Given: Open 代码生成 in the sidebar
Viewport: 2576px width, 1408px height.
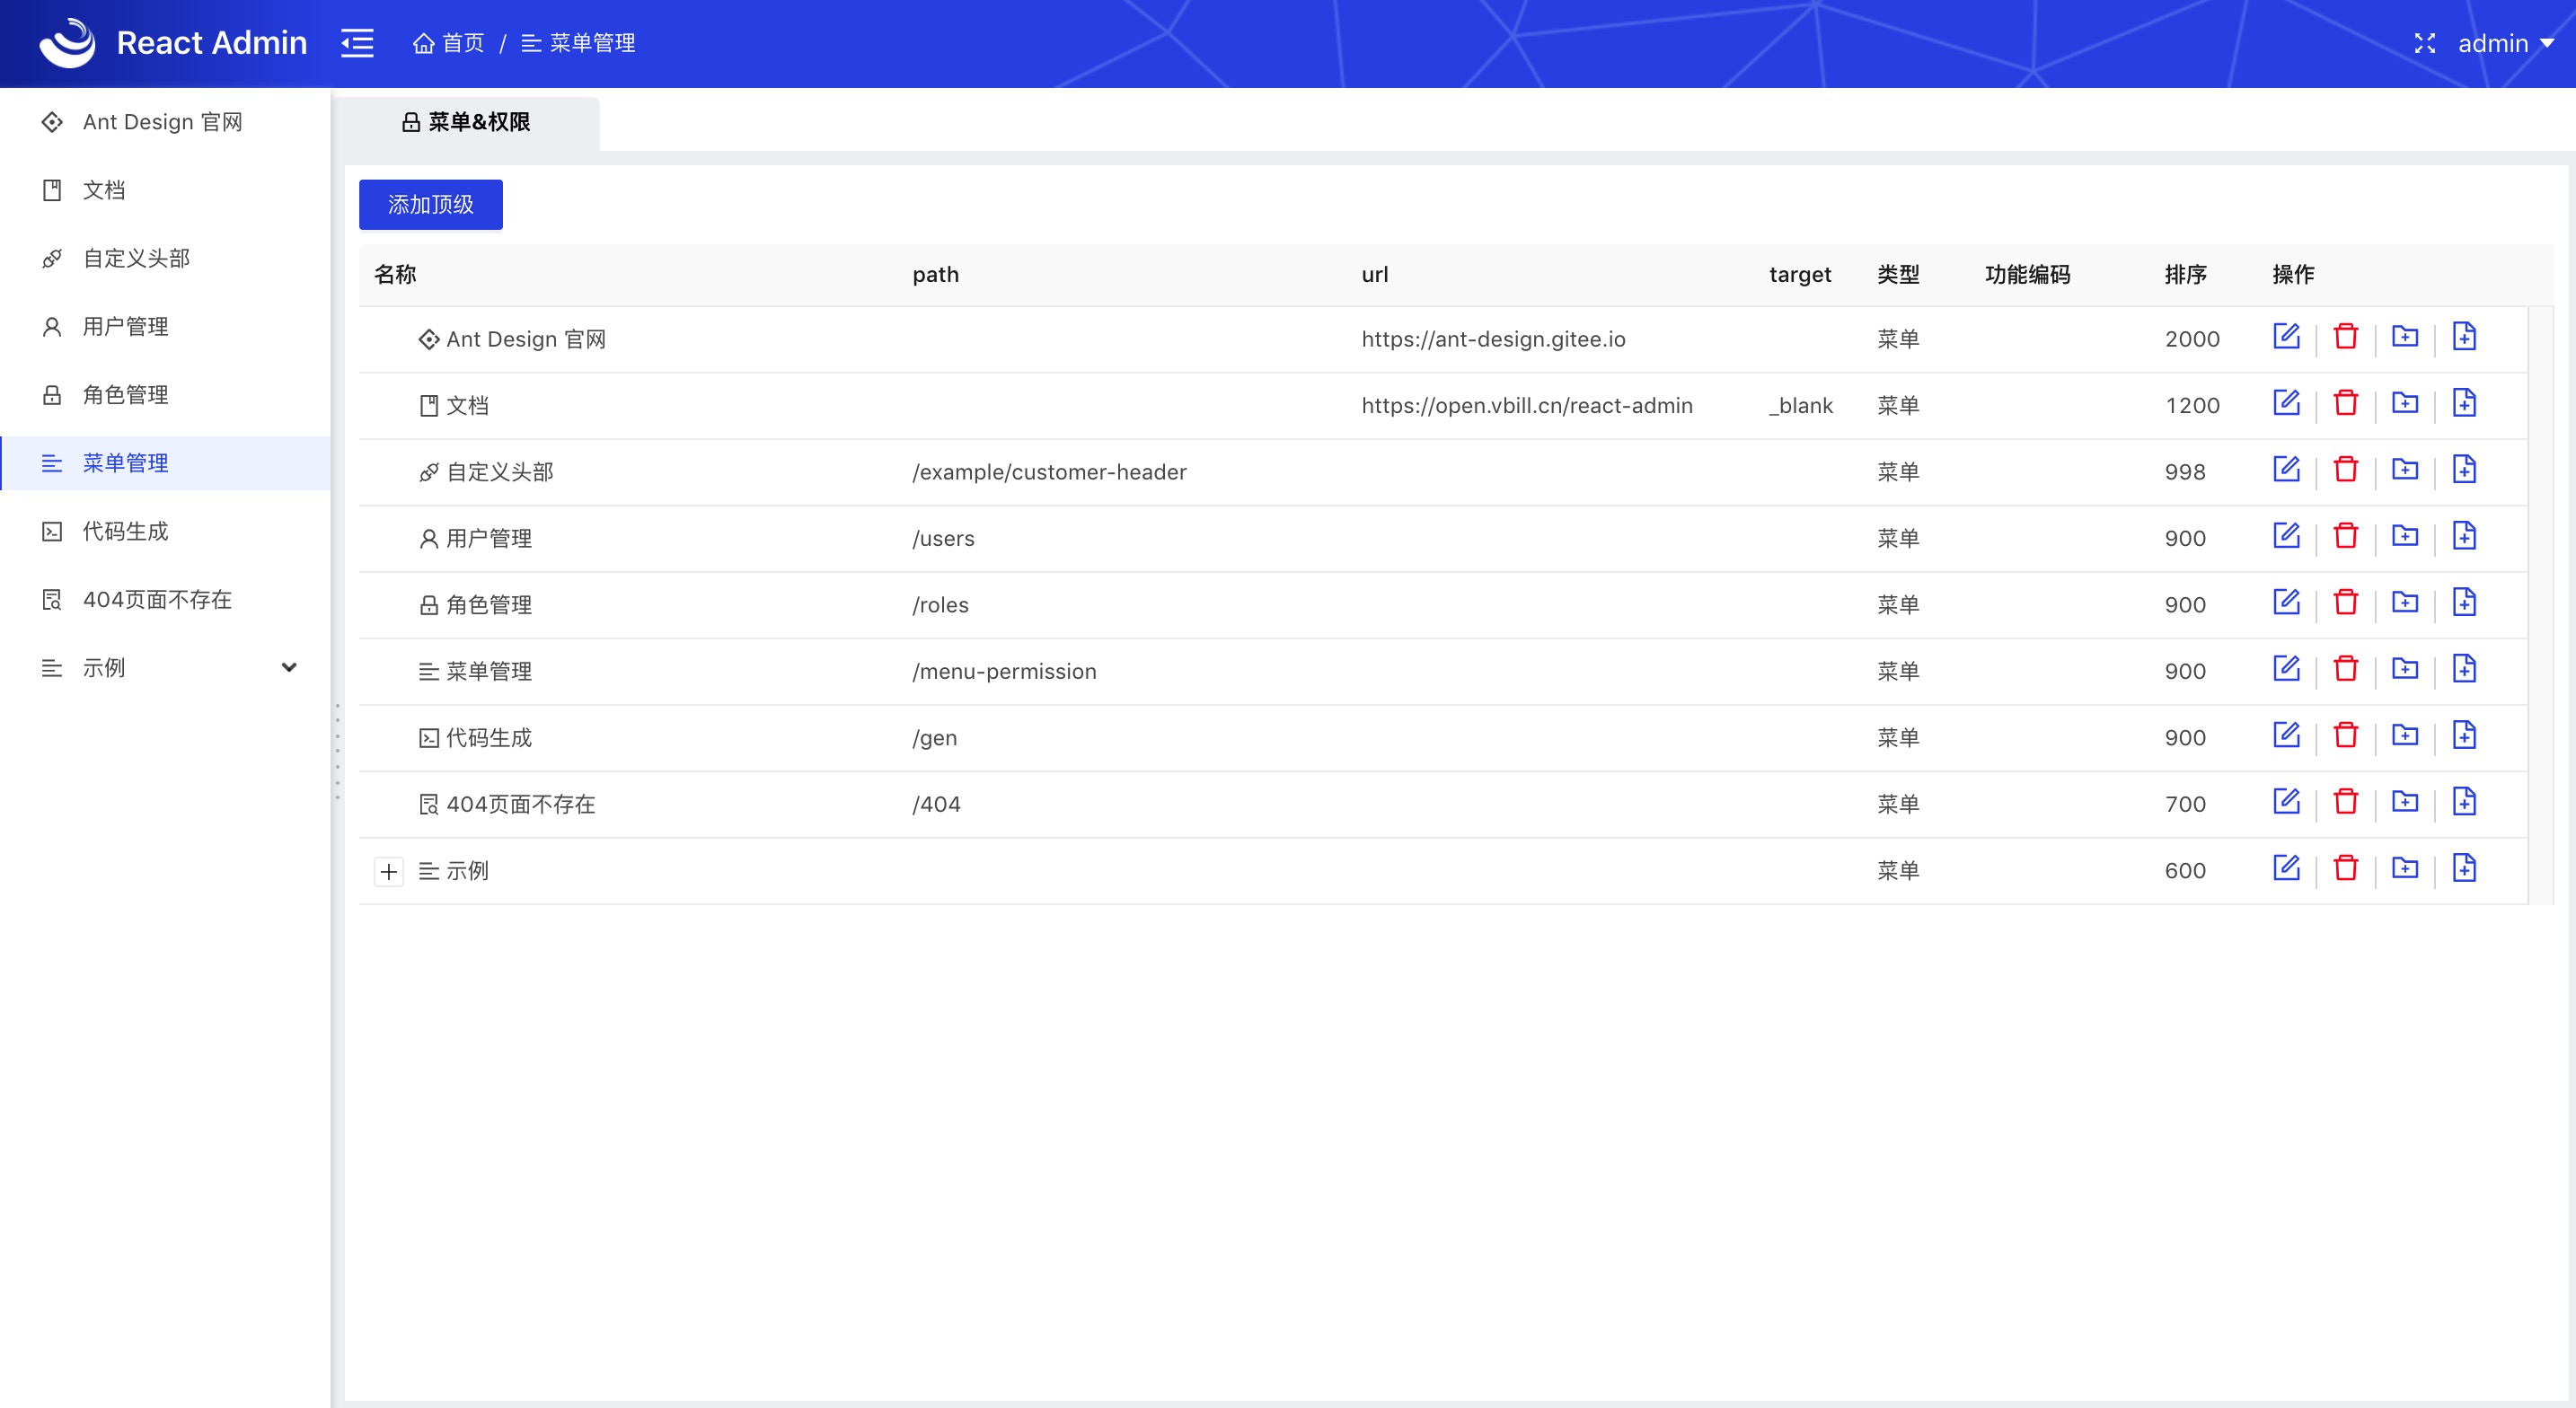Looking at the screenshot, I should coord(125,532).
